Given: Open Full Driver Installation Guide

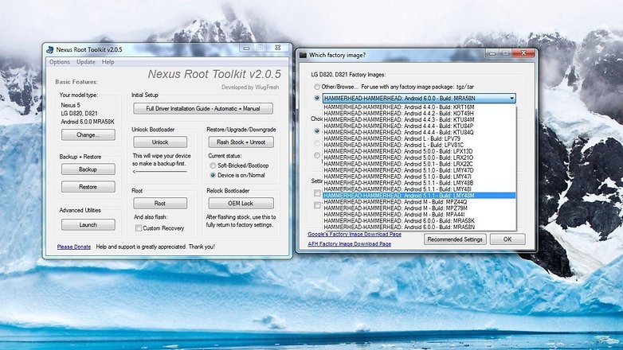Looking at the screenshot, I should coord(203,108).
